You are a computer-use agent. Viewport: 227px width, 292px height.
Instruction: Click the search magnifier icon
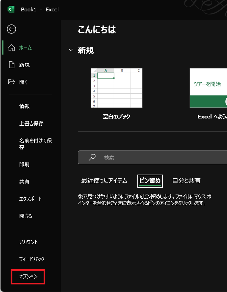pyautogui.click(x=92, y=157)
